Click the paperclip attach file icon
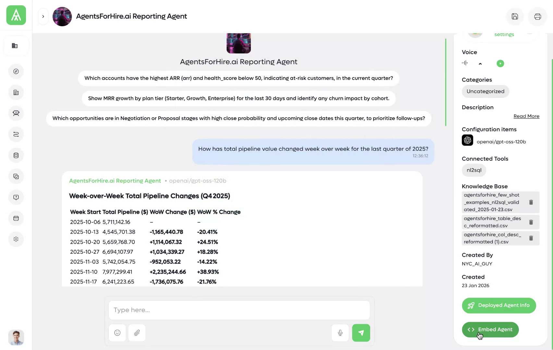 [137, 333]
